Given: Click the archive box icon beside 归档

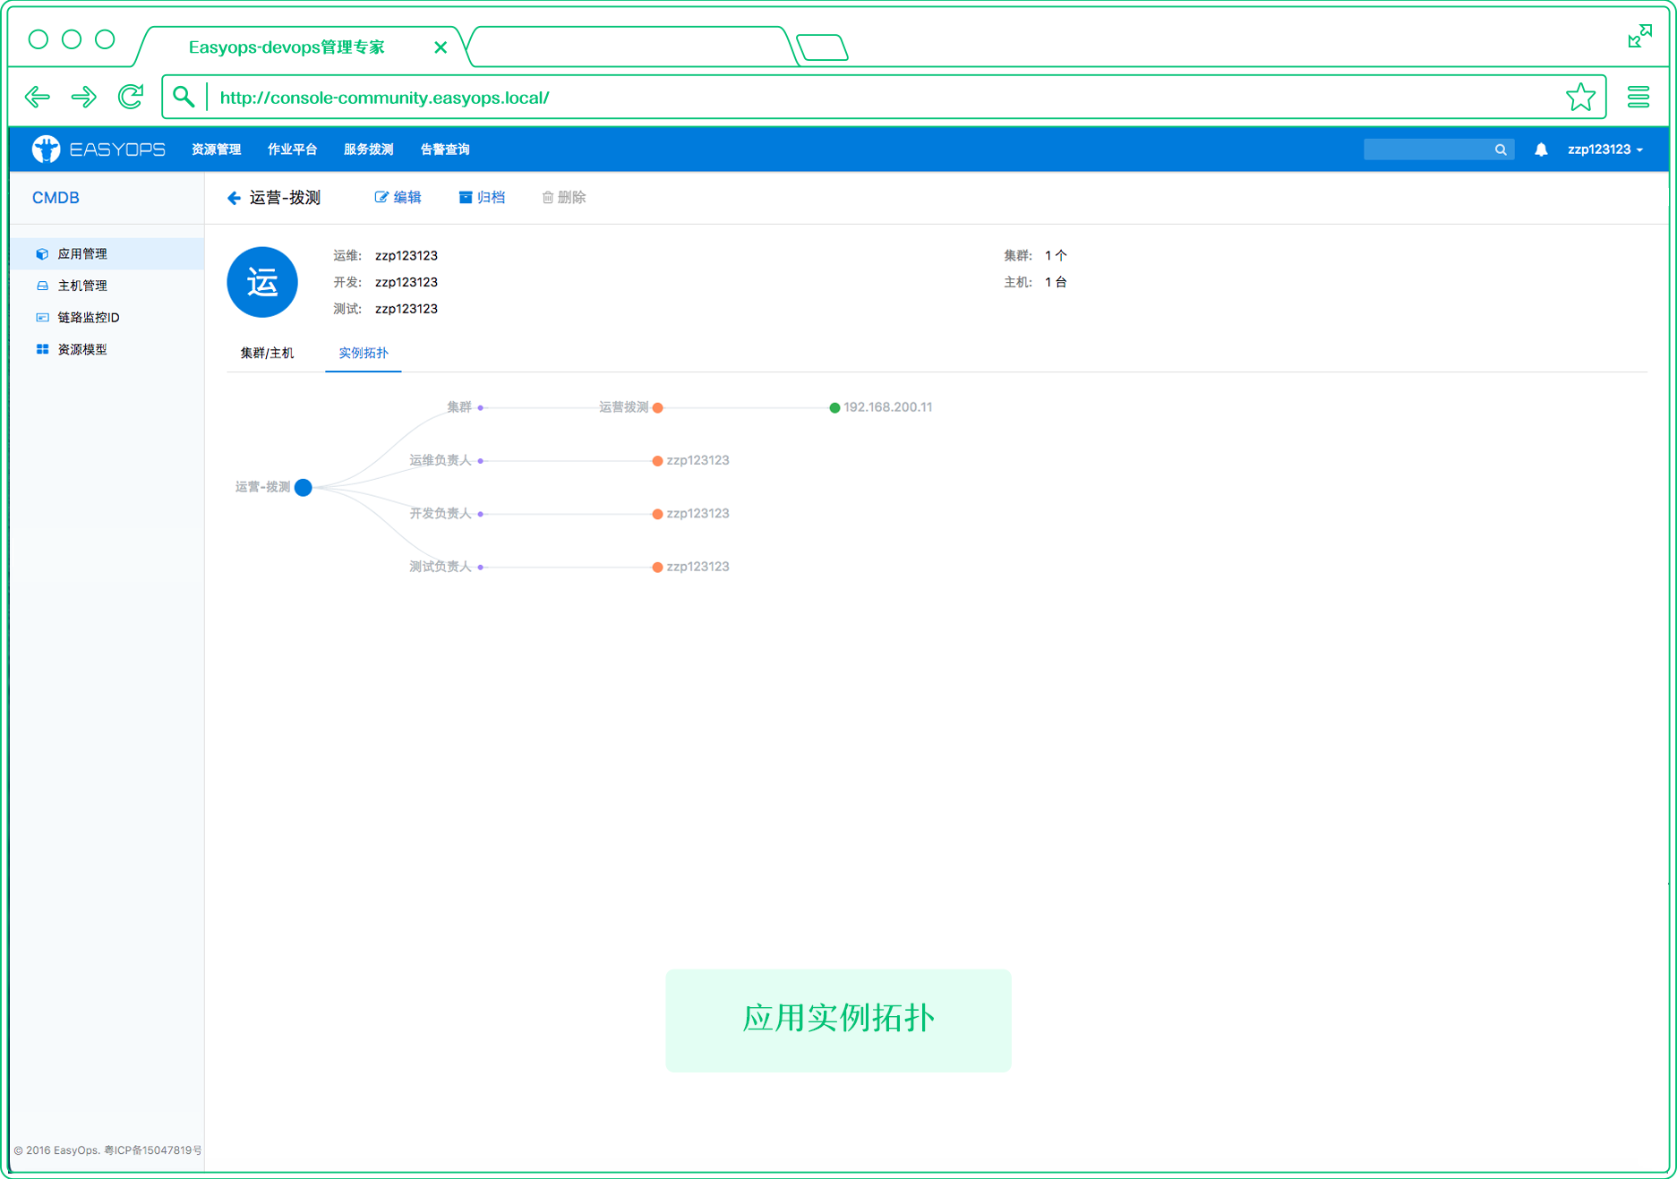Looking at the screenshot, I should pos(465,197).
